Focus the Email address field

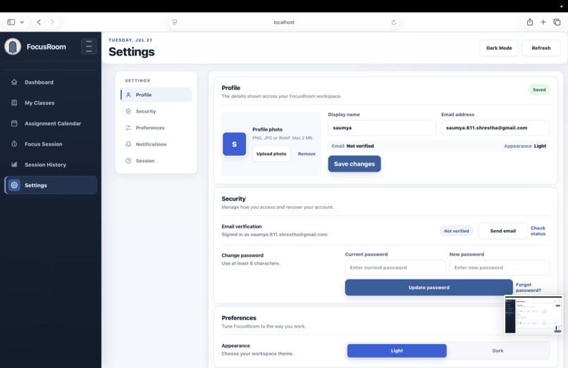495,128
